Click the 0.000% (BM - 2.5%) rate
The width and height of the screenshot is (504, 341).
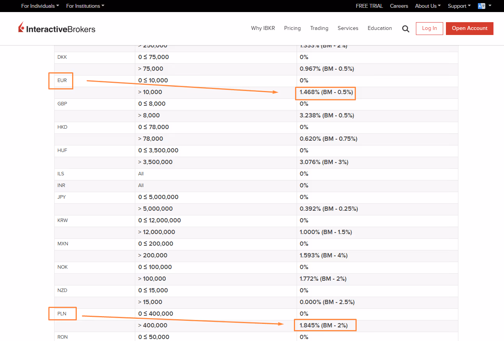326,302
